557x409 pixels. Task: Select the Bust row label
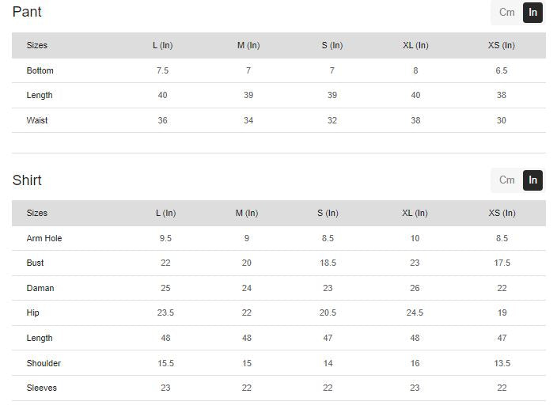pyautogui.click(x=36, y=263)
